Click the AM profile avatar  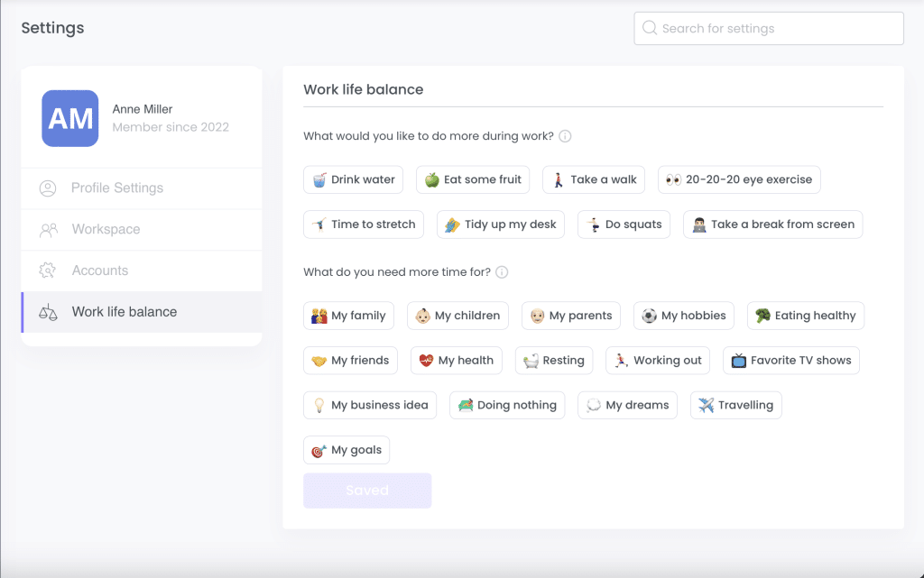[70, 118]
